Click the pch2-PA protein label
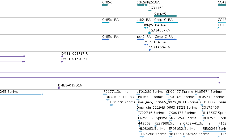 (144, 37)
